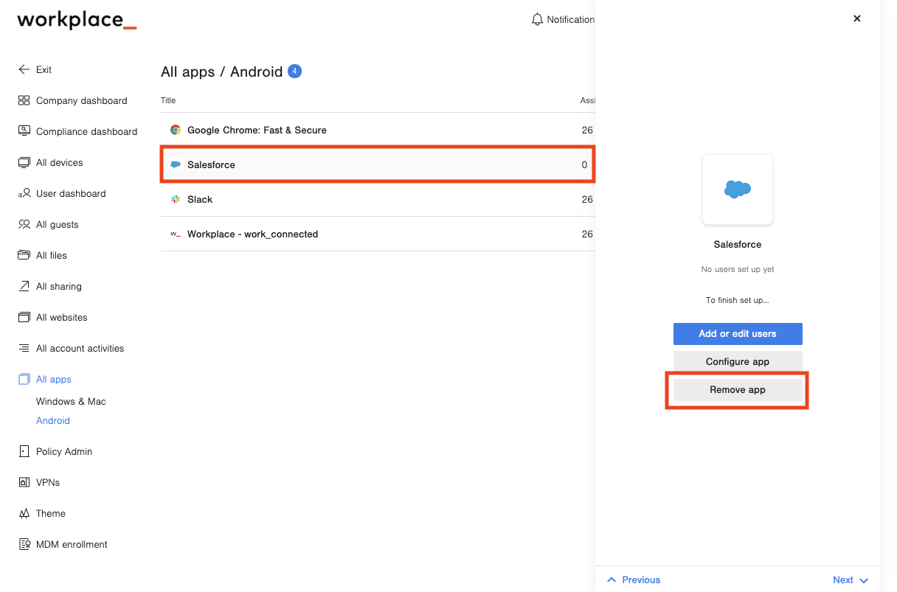Click the workplace_ logo
Image resolution: width=897 pixels, height=592 pixels.
77,20
